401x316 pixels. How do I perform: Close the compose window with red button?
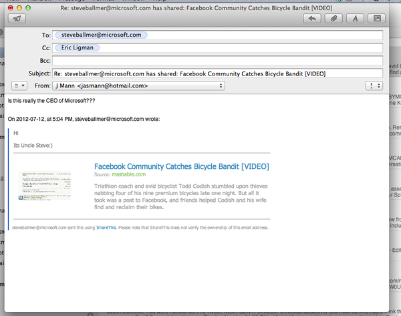tap(11, 8)
